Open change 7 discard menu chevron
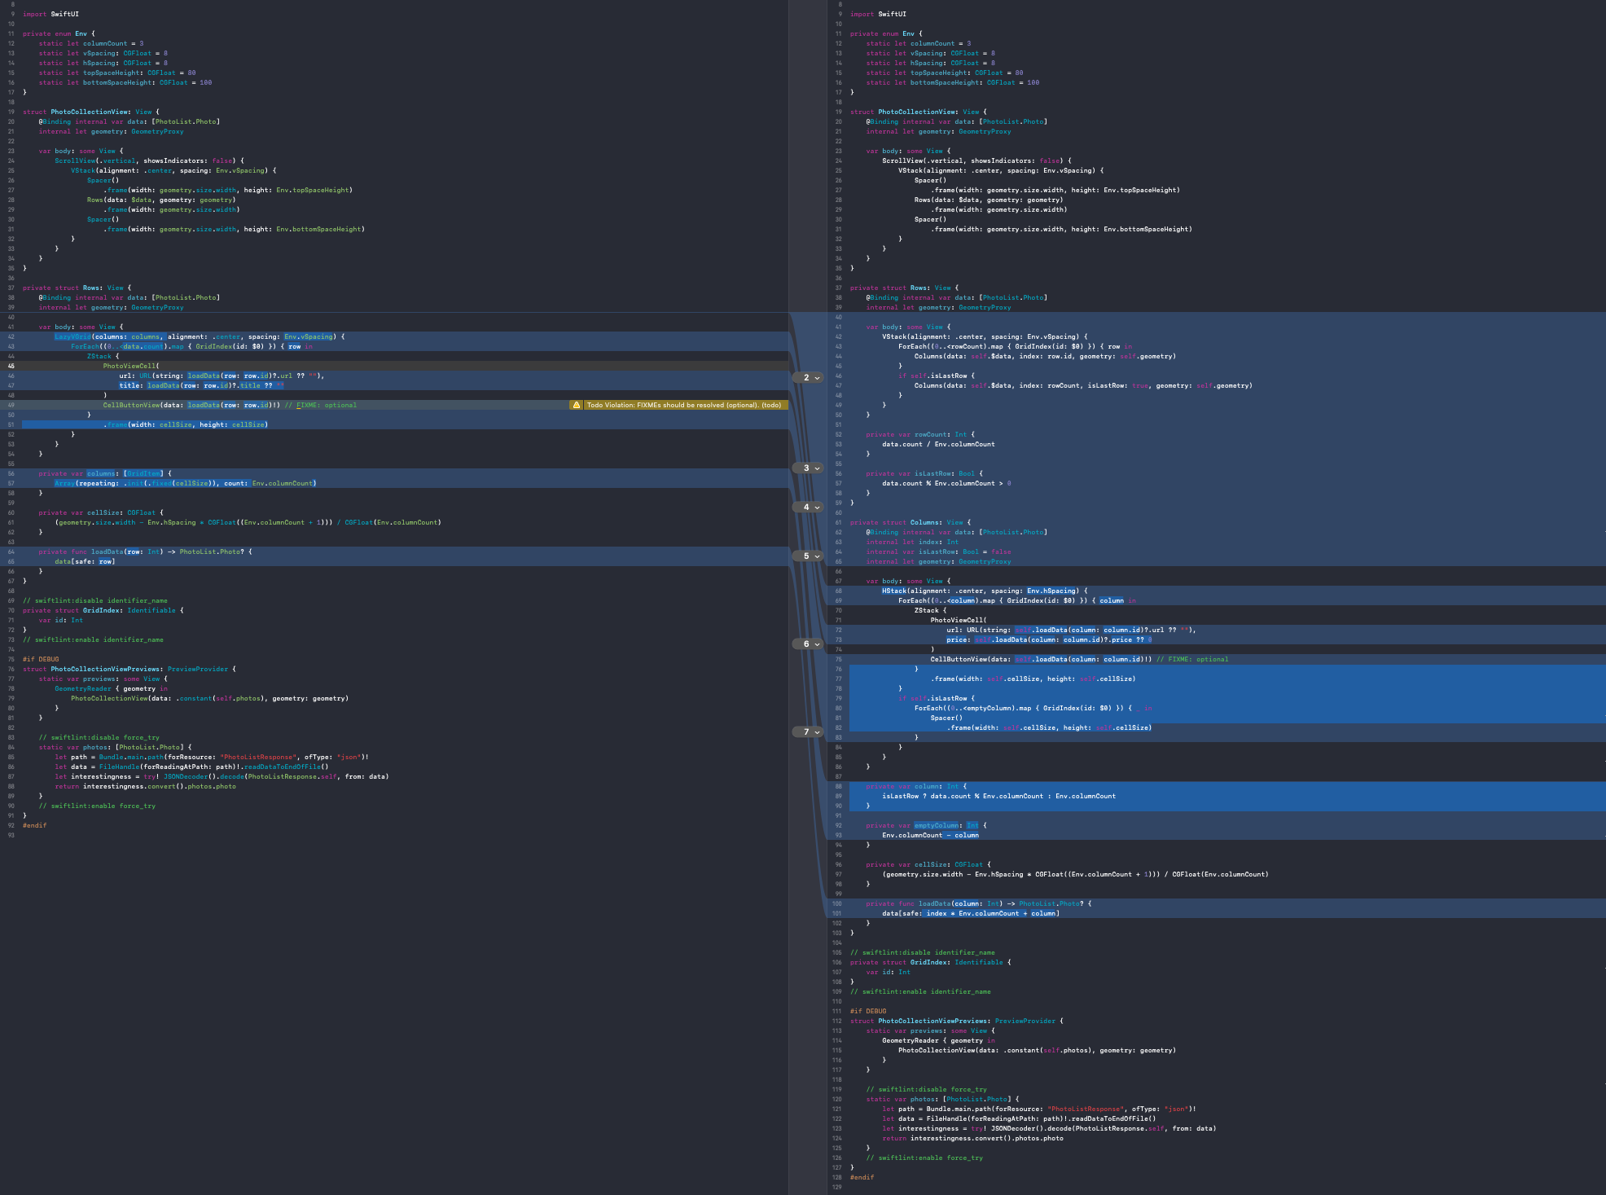Screen dimensions: 1606x1195 [817, 732]
